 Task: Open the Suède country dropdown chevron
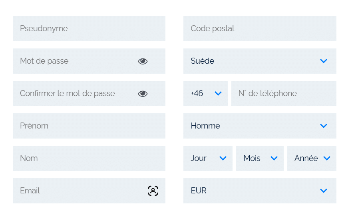[324, 61]
